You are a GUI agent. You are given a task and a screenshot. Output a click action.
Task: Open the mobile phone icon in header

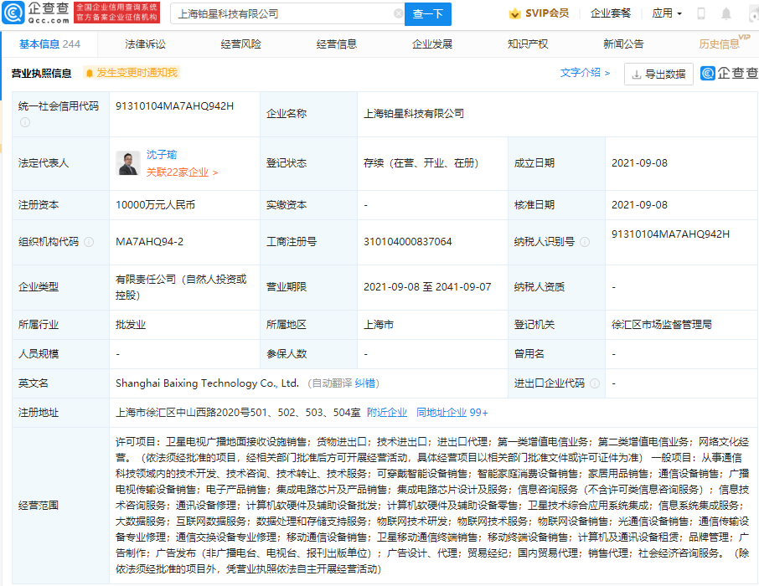click(x=701, y=13)
